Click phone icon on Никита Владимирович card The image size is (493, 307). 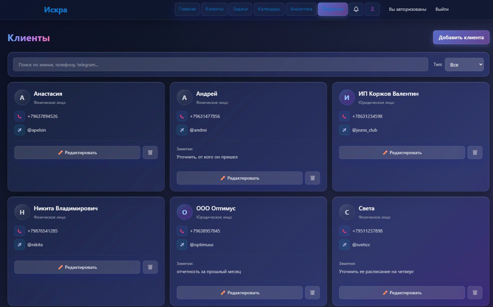point(20,231)
